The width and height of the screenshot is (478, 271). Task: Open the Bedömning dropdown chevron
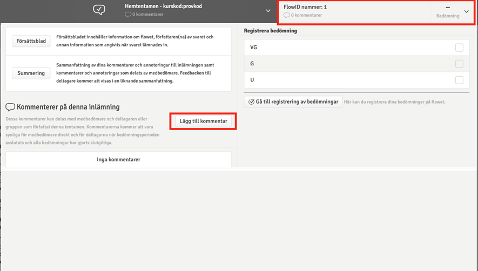467,11
